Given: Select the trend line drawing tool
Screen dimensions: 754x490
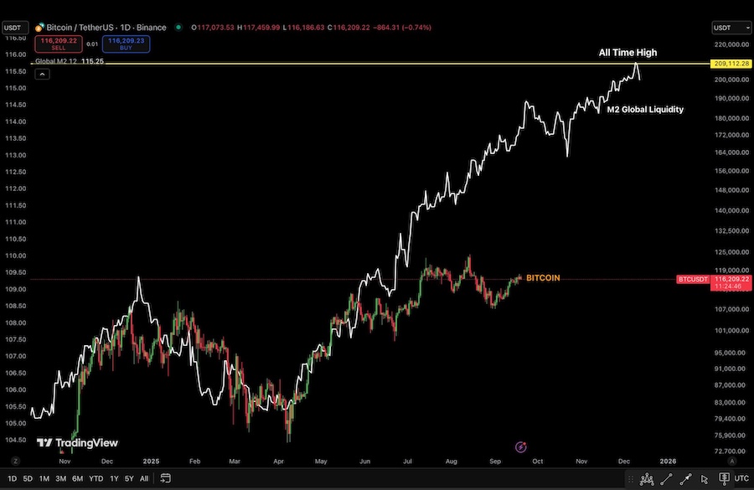Looking at the screenshot, I should point(667,478).
